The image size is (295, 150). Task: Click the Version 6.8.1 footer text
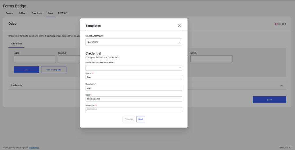285,148
